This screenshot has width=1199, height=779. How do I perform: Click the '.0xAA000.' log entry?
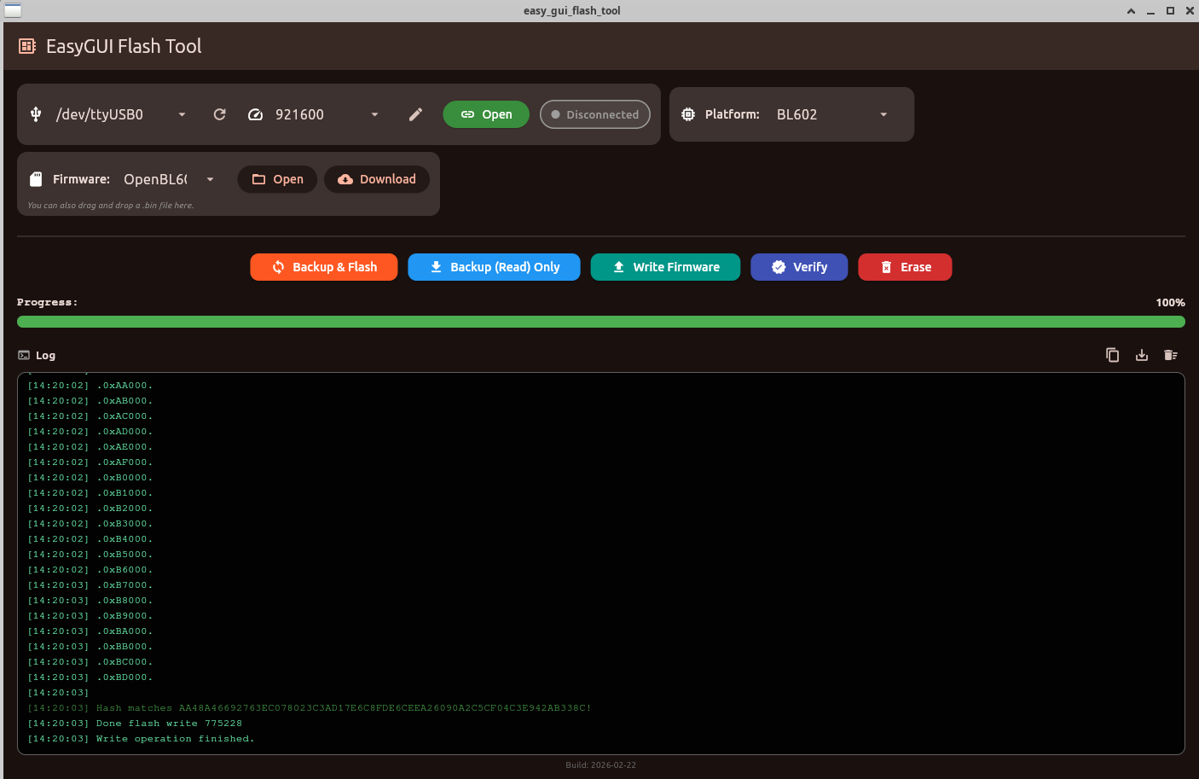[90, 386]
